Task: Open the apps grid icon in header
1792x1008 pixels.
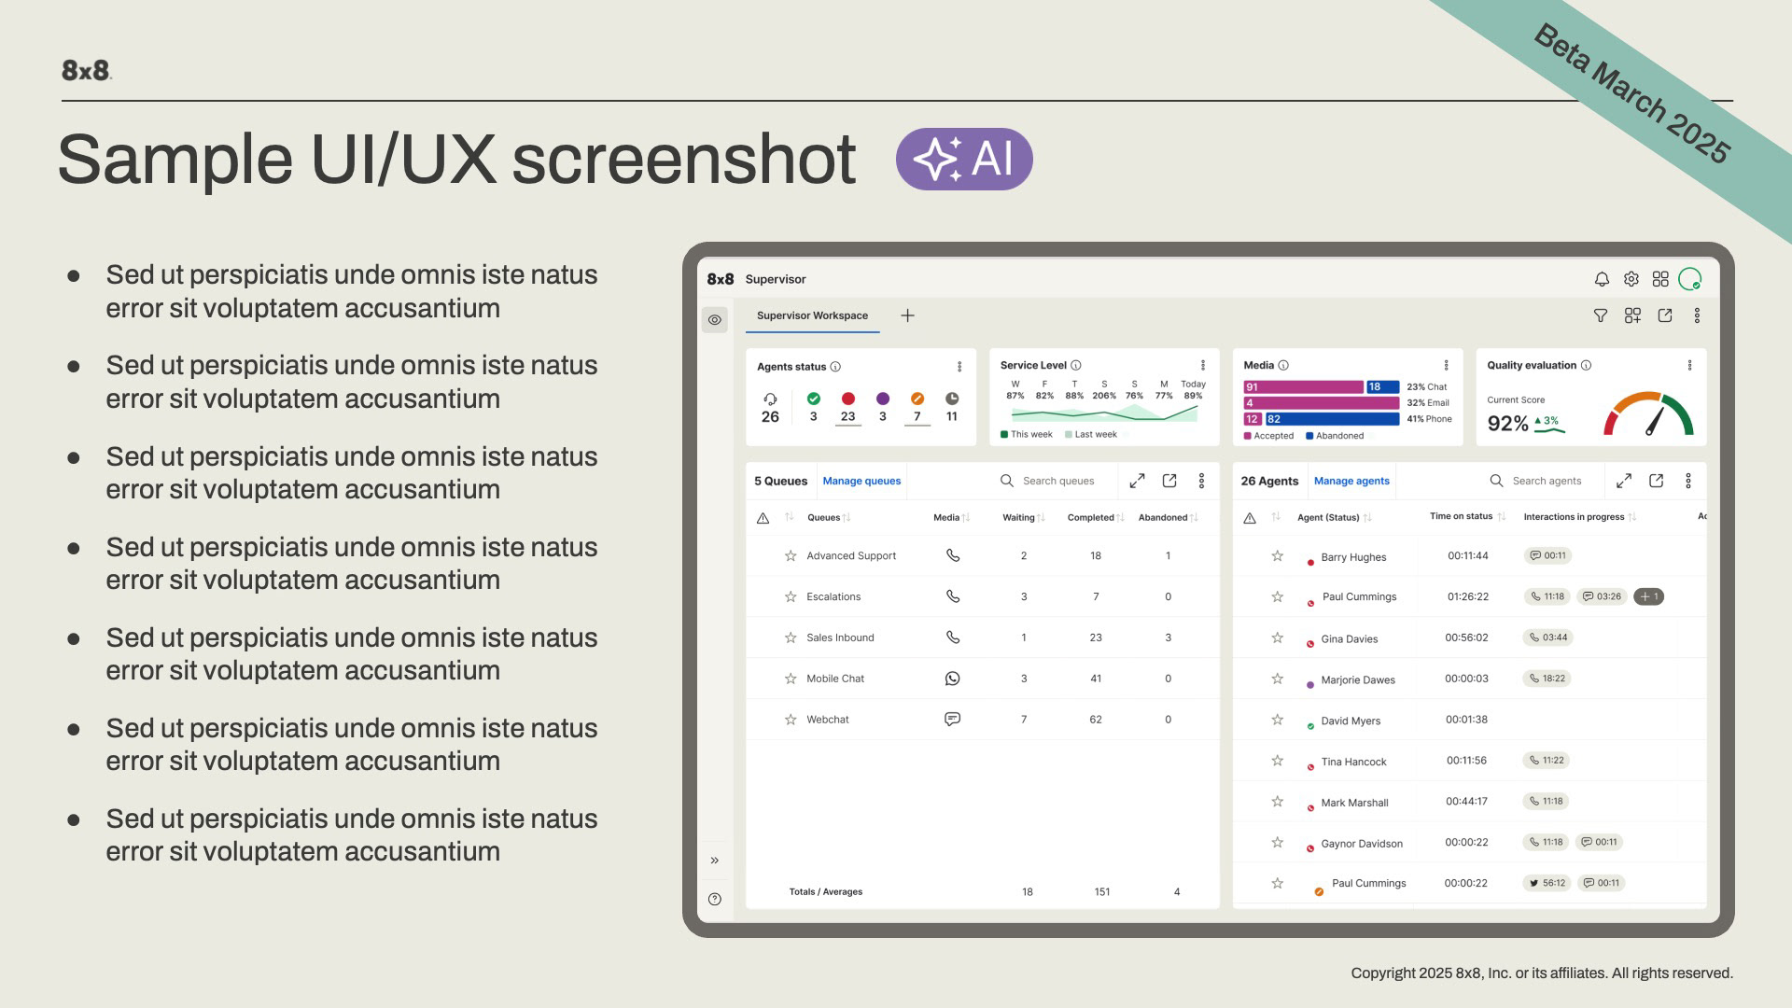Action: click(1660, 279)
